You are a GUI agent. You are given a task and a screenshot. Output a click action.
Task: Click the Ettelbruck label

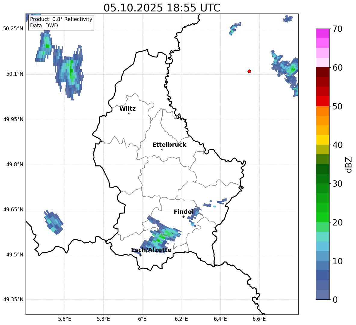(x=169, y=145)
